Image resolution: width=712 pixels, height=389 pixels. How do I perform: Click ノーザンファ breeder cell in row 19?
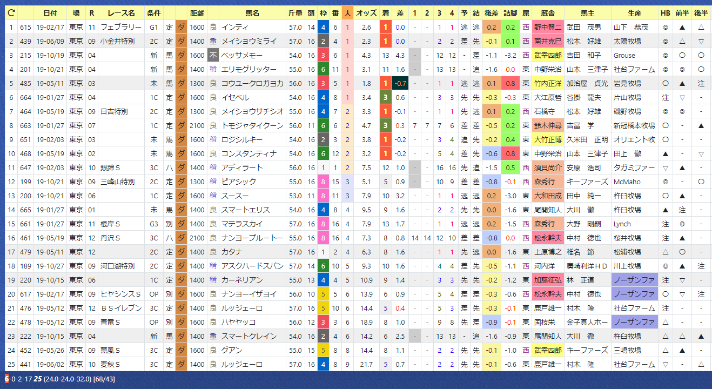634,280
